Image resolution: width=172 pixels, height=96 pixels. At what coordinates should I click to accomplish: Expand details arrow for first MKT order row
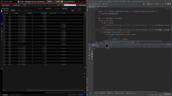(x=32, y=43)
